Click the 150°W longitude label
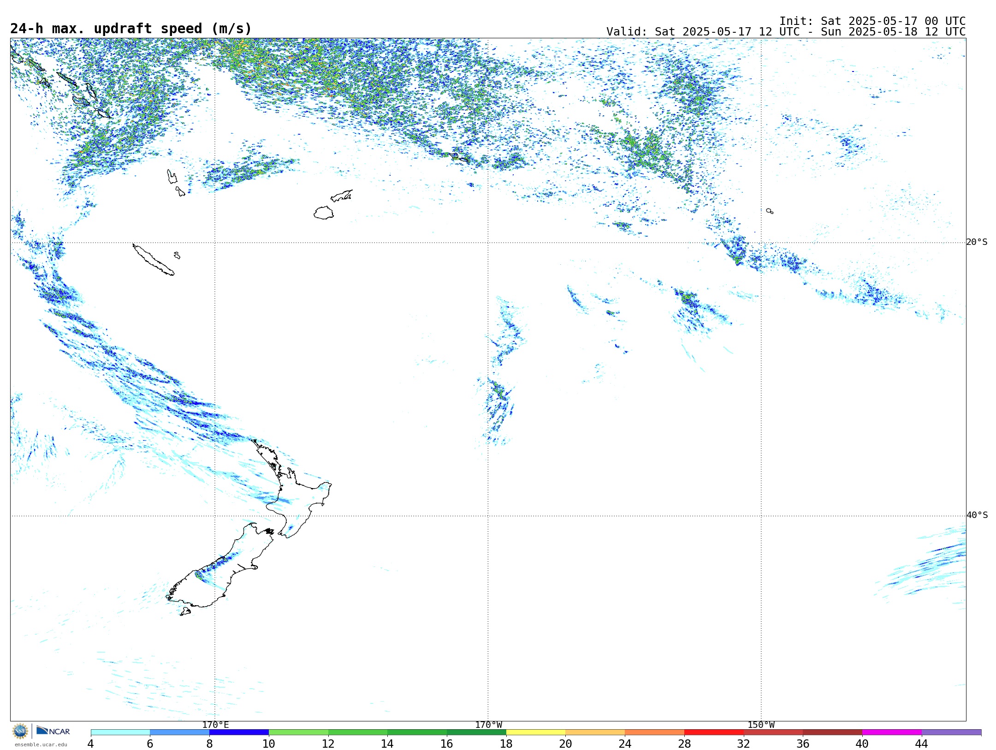The height and width of the screenshot is (750, 996). (761, 725)
